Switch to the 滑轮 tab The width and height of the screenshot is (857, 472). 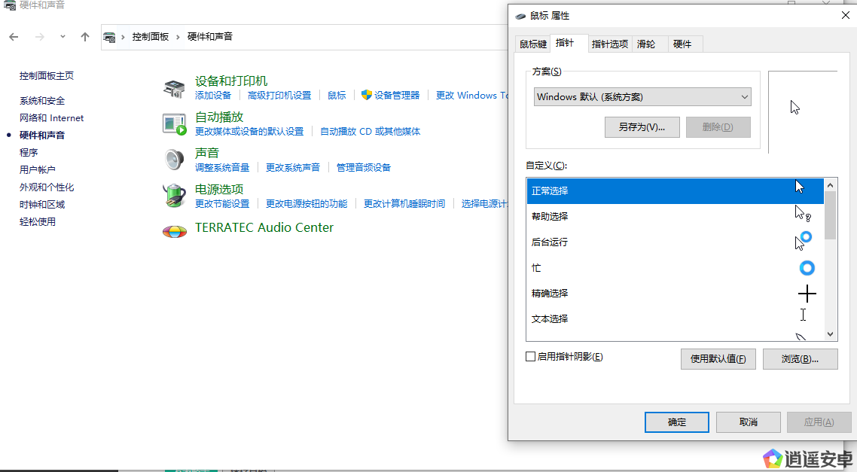[646, 44]
